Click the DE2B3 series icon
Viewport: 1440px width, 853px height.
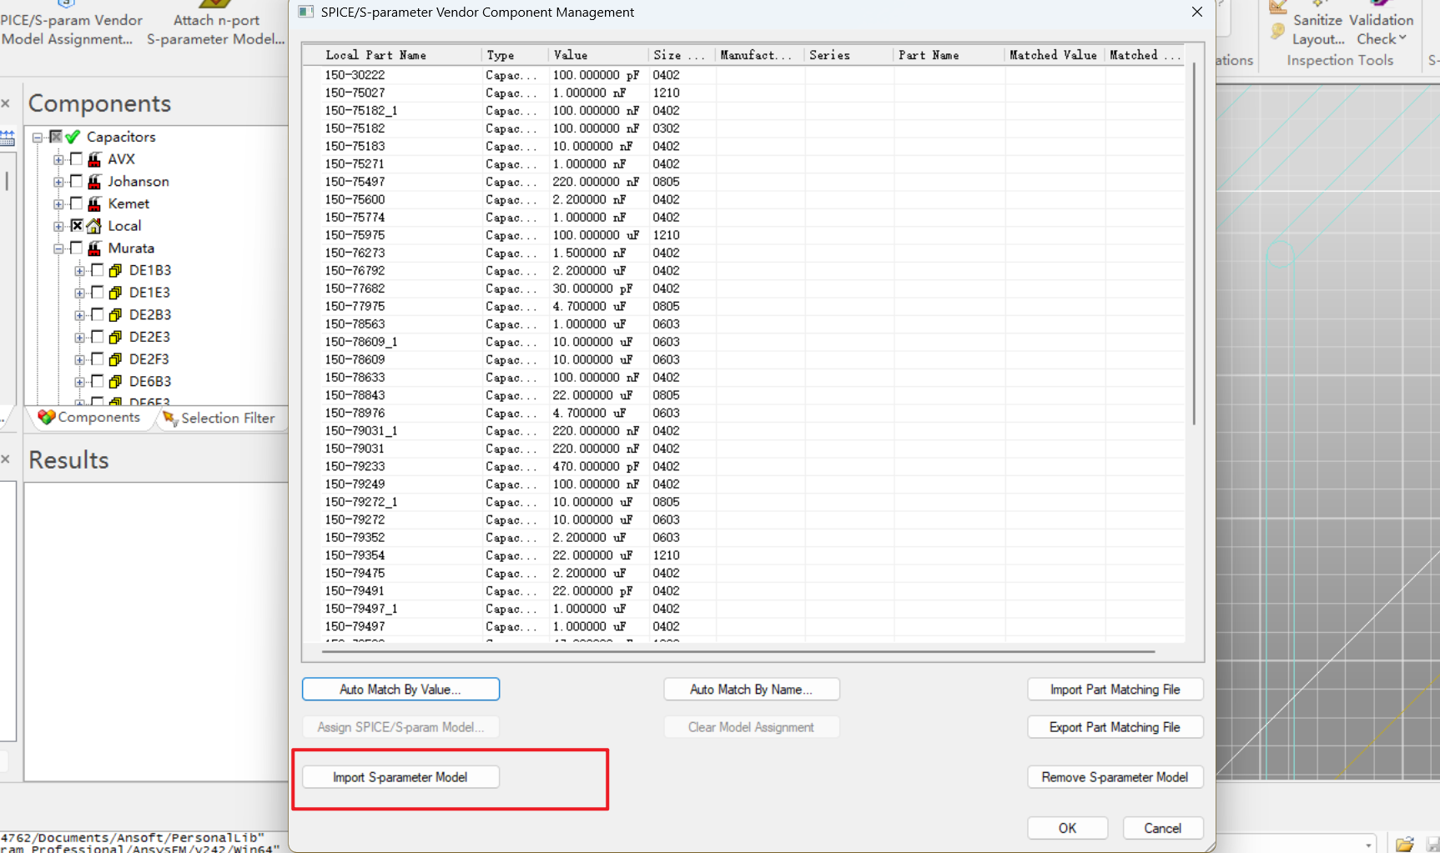[x=115, y=315]
